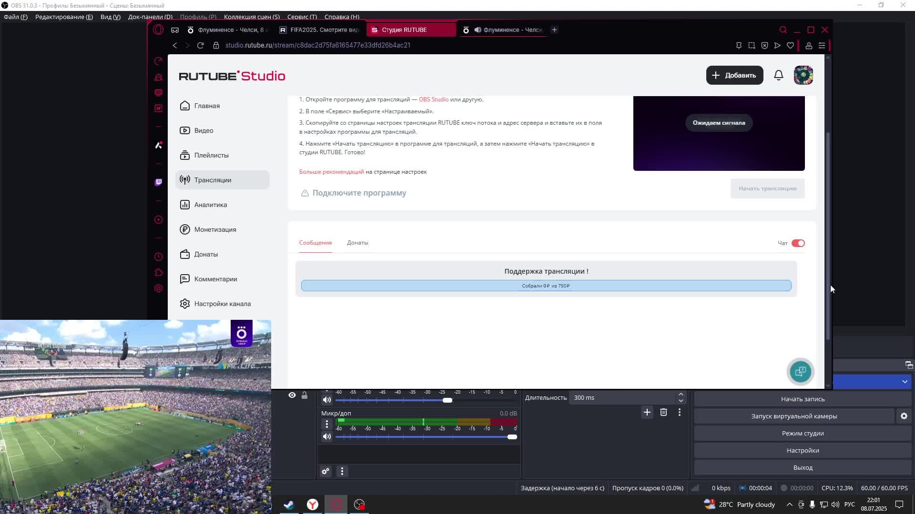The image size is (915, 514).
Task: Add a new scene transition with plus
Action: click(x=647, y=412)
